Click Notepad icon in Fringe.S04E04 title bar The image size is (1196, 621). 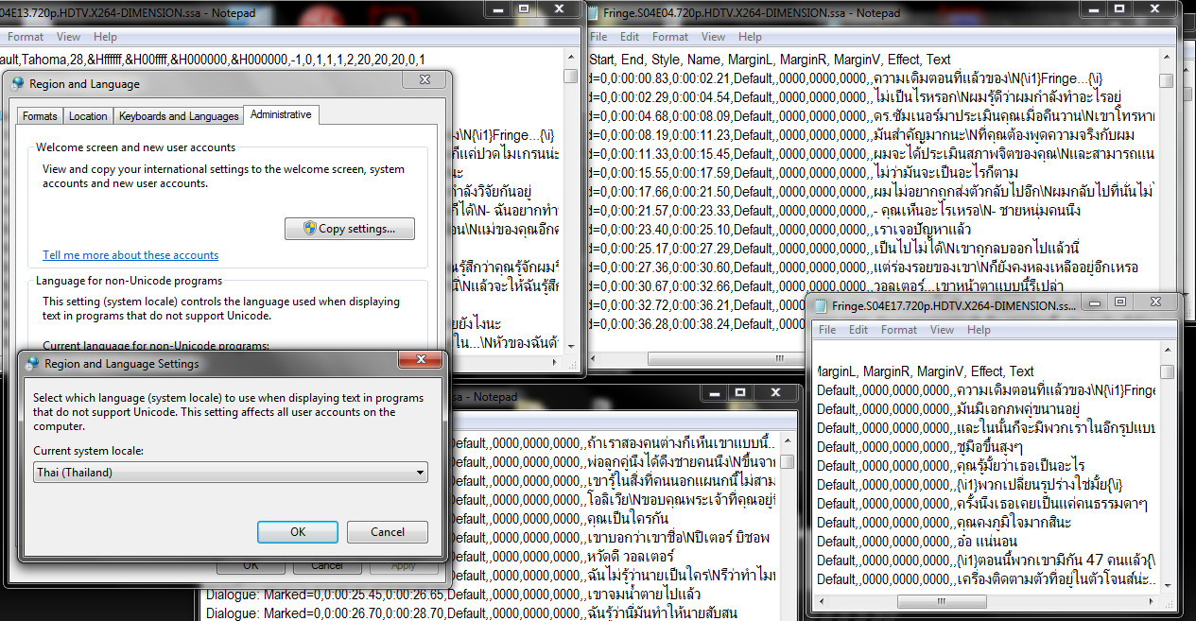click(x=593, y=12)
